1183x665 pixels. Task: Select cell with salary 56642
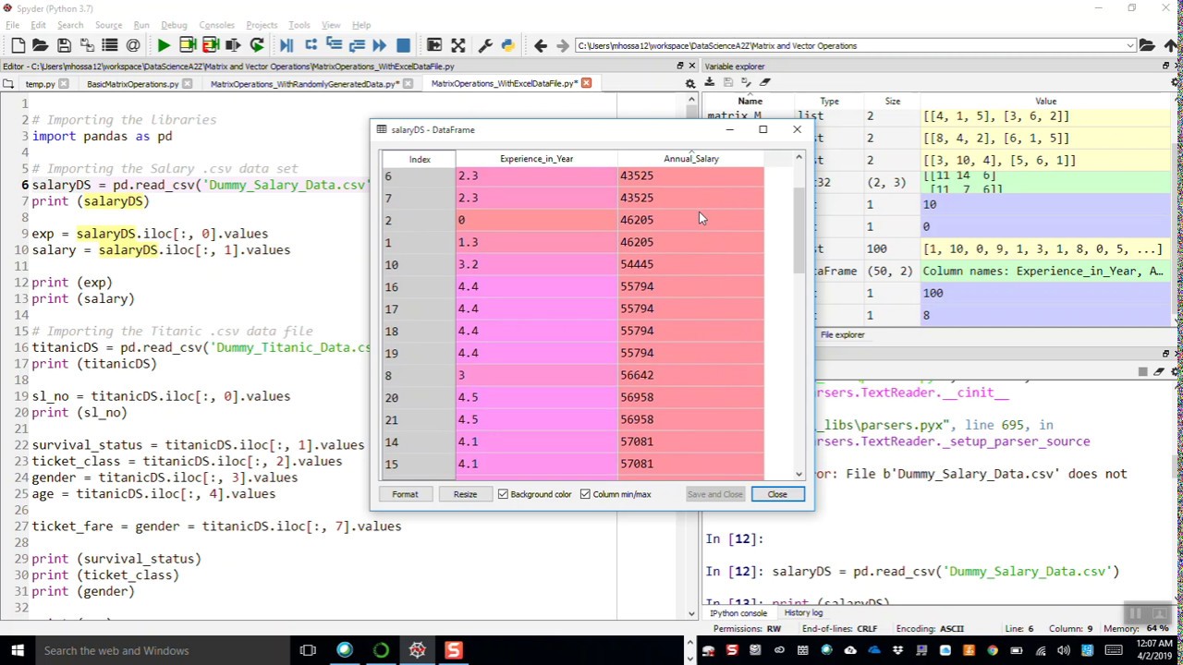click(x=691, y=375)
